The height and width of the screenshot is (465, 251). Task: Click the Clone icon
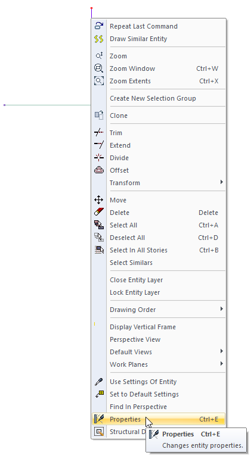[98, 116]
